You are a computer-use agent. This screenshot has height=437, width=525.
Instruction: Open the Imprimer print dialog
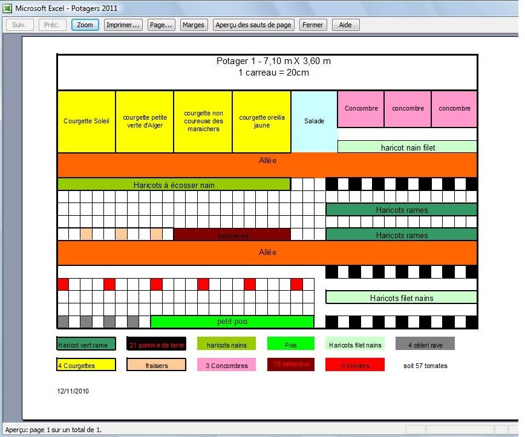coord(123,25)
